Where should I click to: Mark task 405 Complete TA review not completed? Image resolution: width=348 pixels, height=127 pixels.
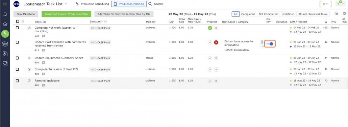tap(216, 69)
